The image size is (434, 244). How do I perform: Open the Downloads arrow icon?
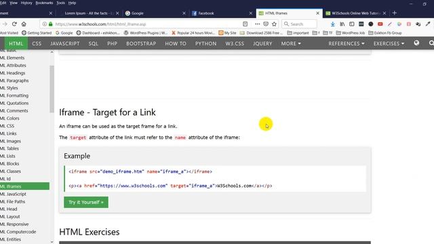tap(333, 24)
